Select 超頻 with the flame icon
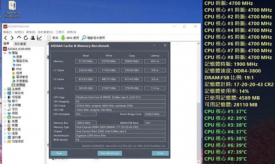Image resolution: width=275 pixels, height=164 pixels. point(17,73)
